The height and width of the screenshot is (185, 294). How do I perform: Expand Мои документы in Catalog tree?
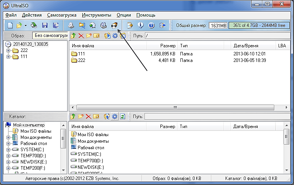pos(8,138)
